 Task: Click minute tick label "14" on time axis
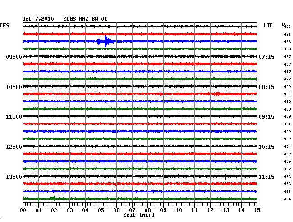[x=241, y=210]
